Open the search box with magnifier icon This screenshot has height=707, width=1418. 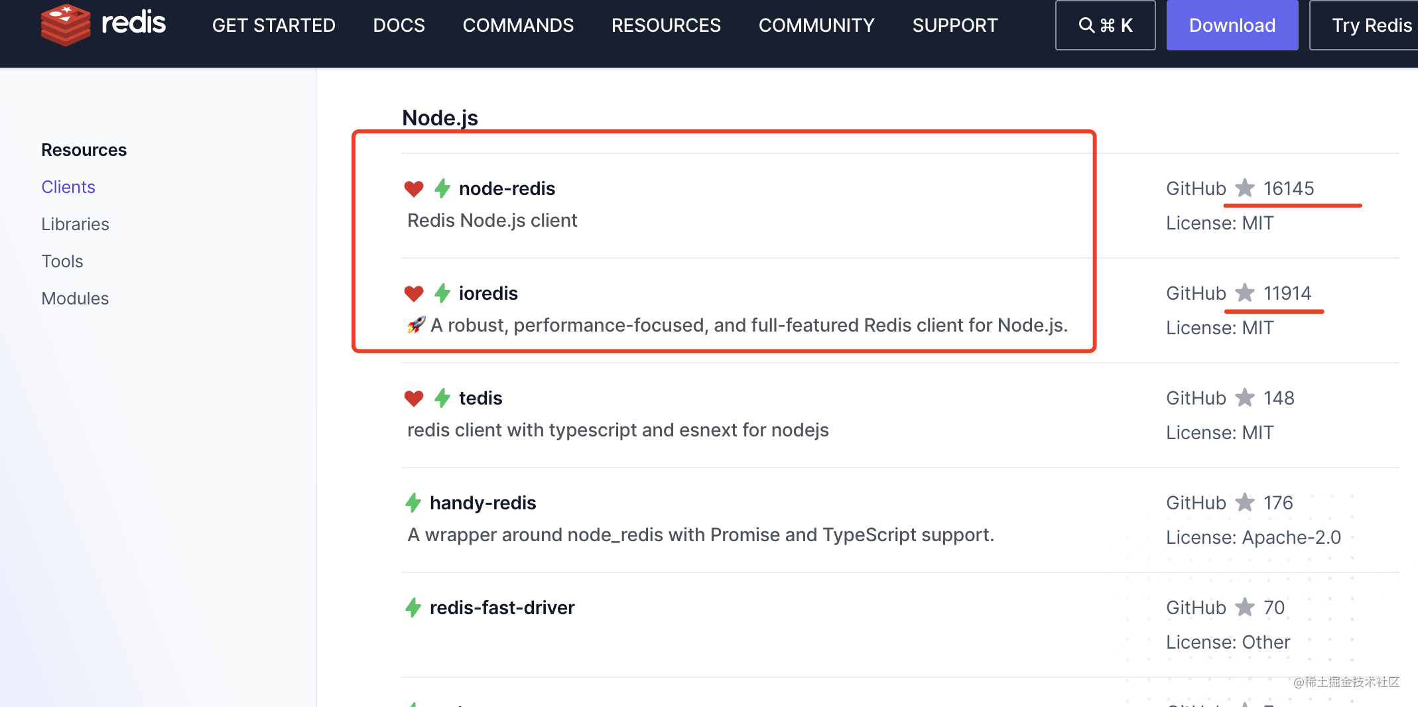pyautogui.click(x=1105, y=25)
